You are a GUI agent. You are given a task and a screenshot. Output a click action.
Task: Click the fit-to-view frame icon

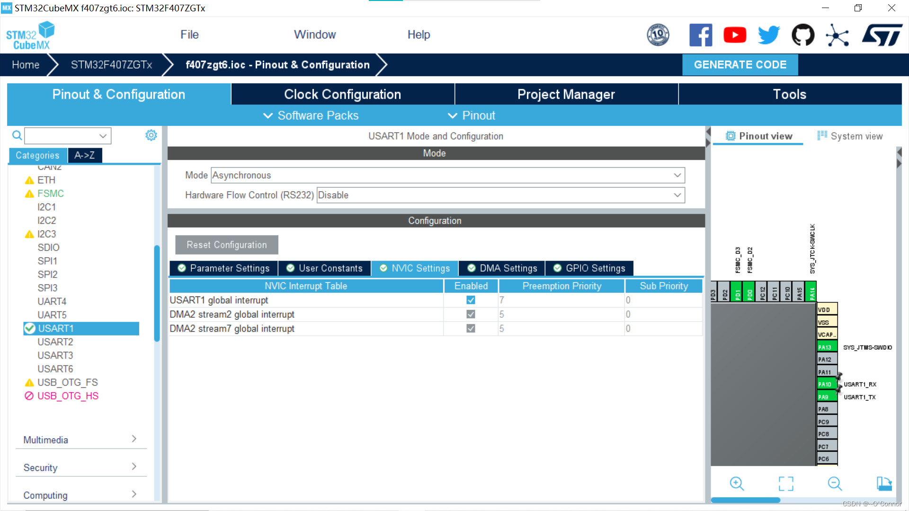(786, 483)
